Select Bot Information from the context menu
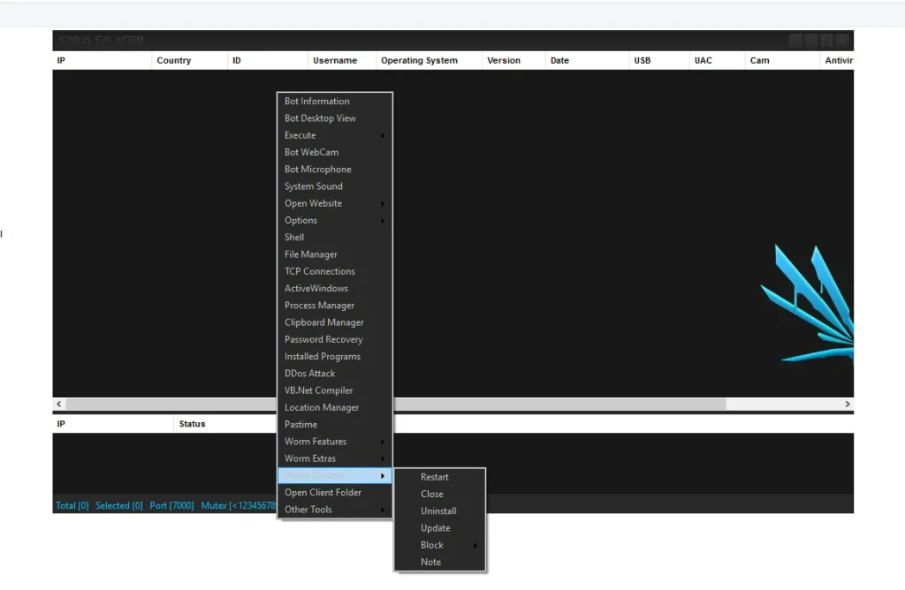Screen dimensions: 905x590 316,102
